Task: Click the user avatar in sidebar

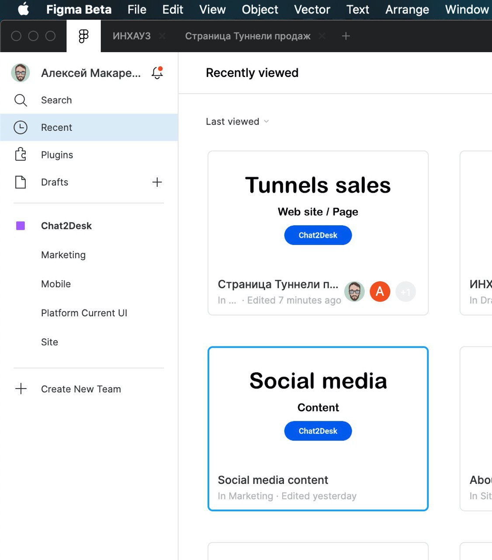Action: click(21, 73)
